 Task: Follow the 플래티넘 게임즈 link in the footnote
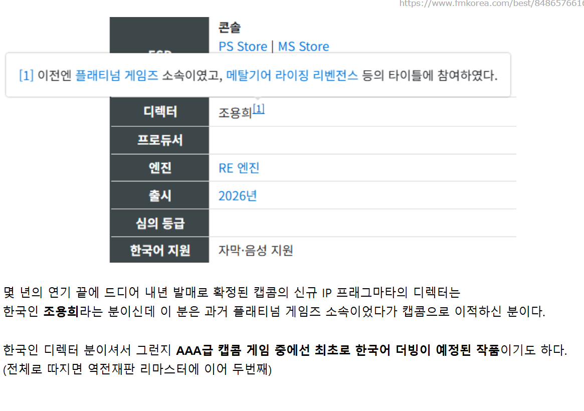tap(117, 75)
